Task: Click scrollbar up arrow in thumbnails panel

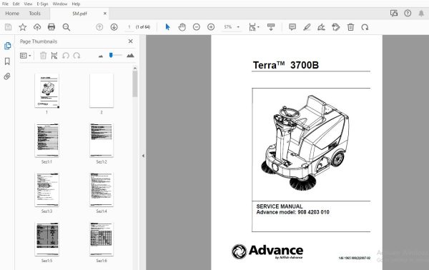Action: (135, 68)
